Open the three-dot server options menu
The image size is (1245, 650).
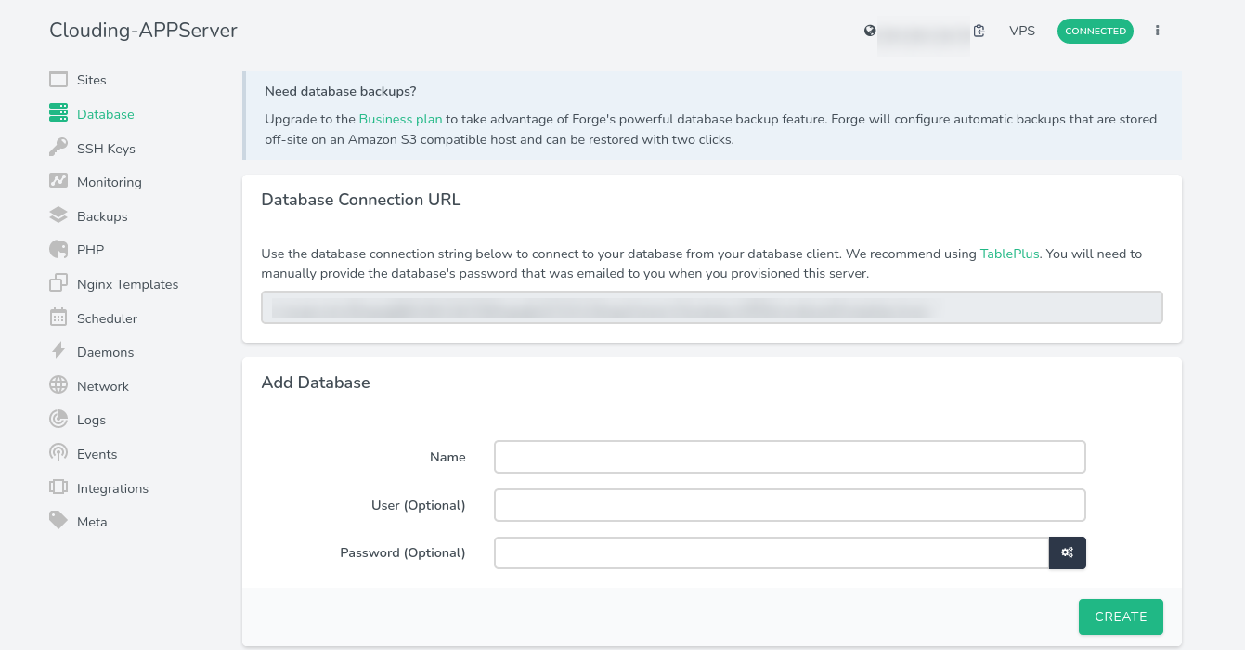1158,31
